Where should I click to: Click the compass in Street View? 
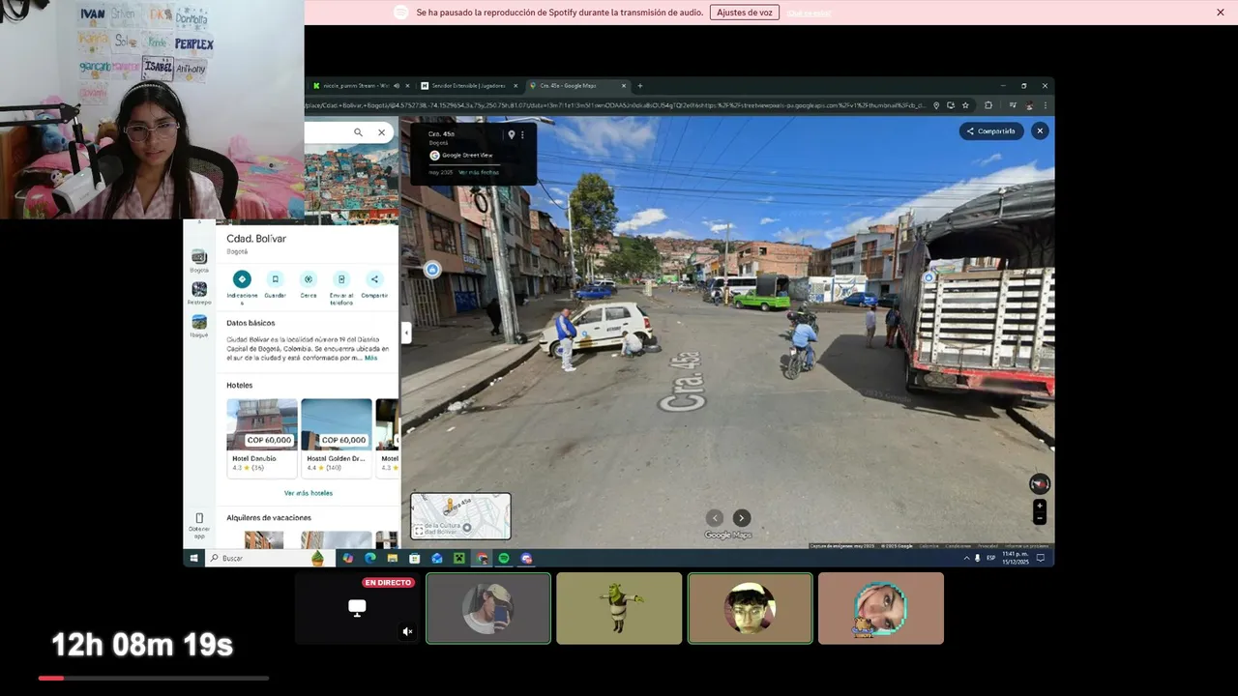click(x=1040, y=483)
